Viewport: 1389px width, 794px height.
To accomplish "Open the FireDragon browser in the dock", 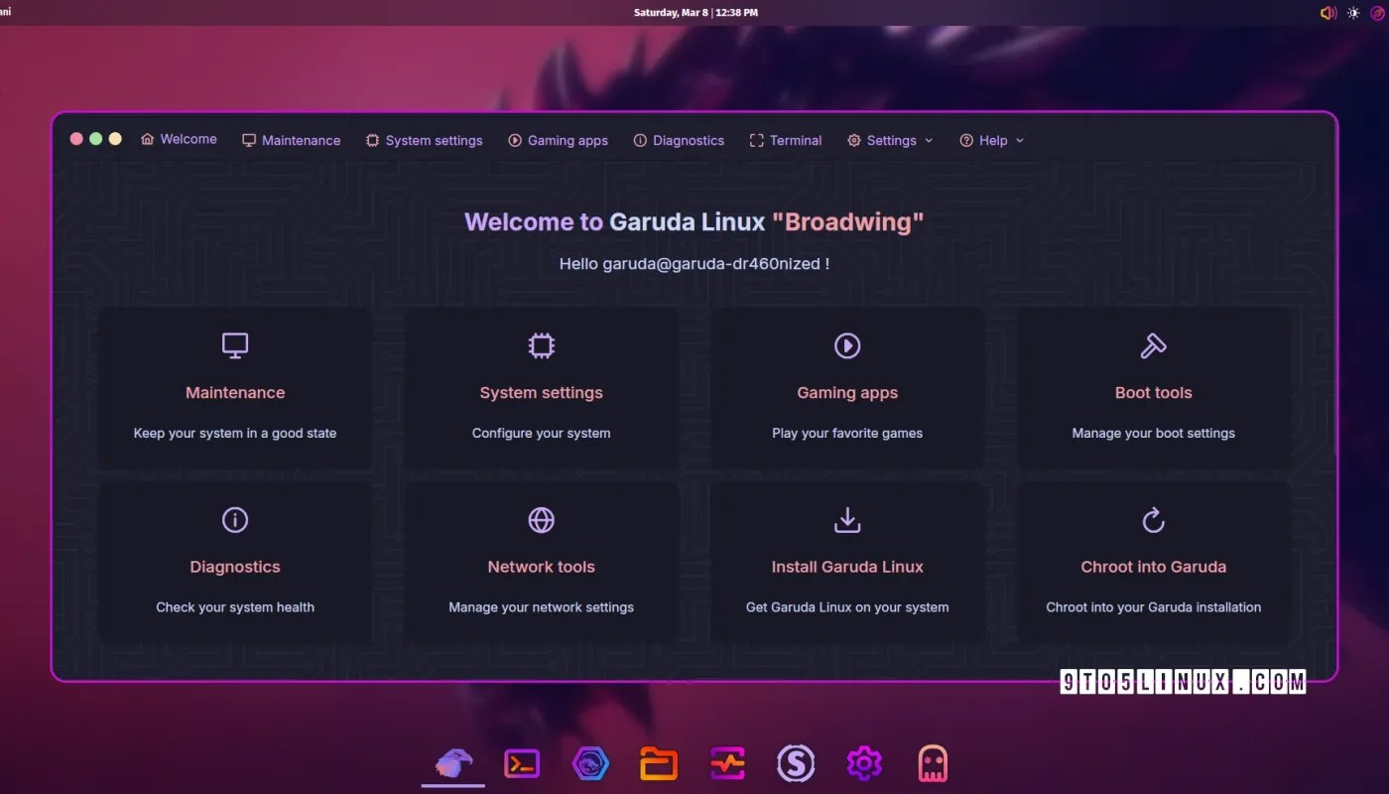I will 590,763.
